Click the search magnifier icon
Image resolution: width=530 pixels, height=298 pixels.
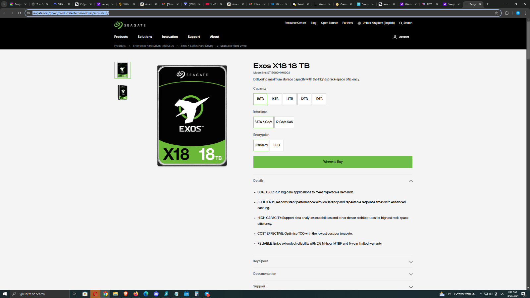pyautogui.click(x=401, y=23)
